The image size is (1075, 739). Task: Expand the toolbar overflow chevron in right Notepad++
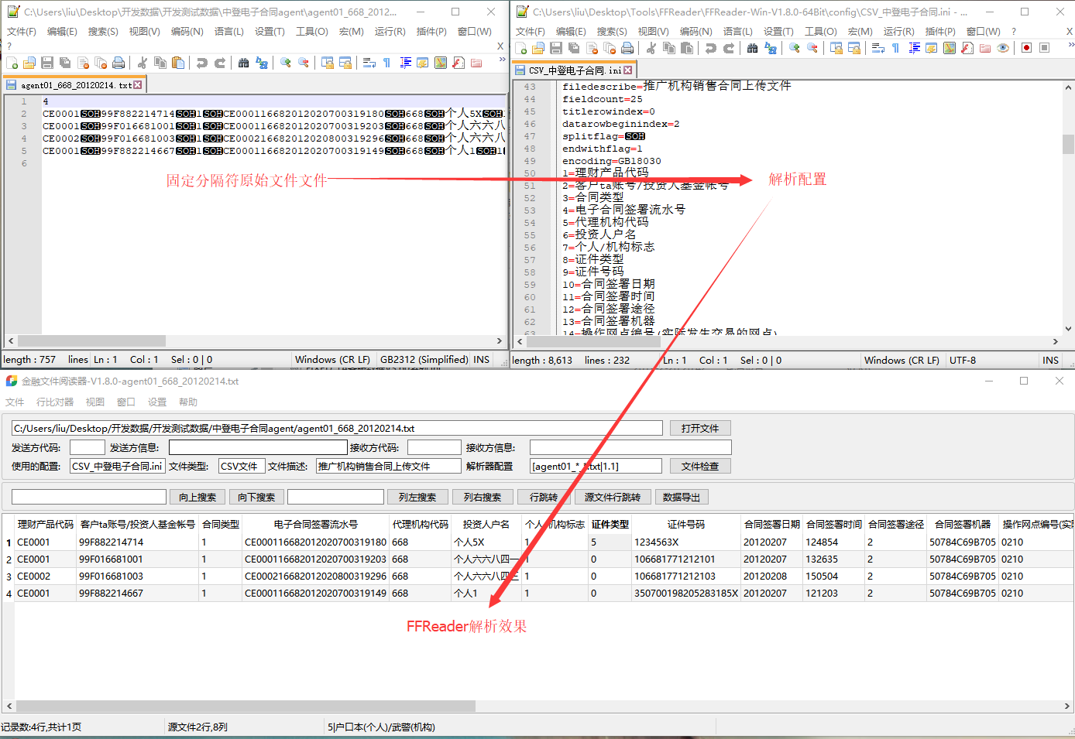pyautogui.click(x=1070, y=45)
